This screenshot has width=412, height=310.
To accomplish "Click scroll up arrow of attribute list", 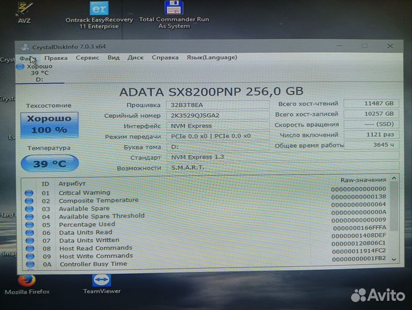I will [x=394, y=179].
